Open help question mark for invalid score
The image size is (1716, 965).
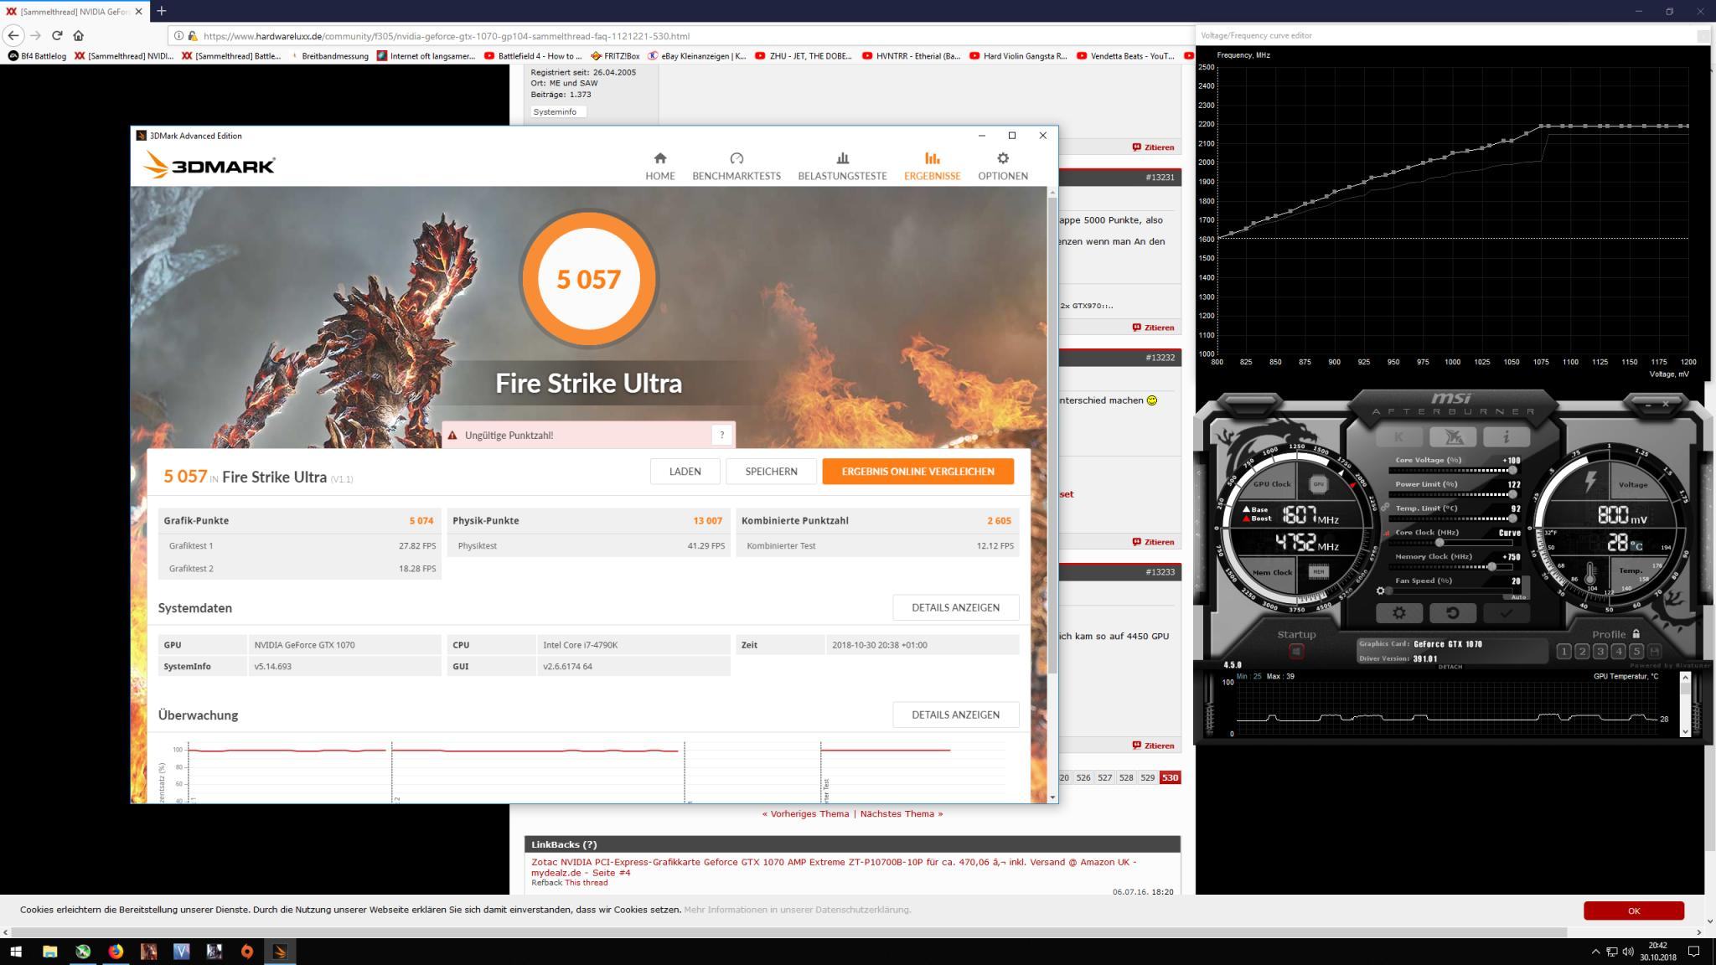pyautogui.click(x=721, y=435)
